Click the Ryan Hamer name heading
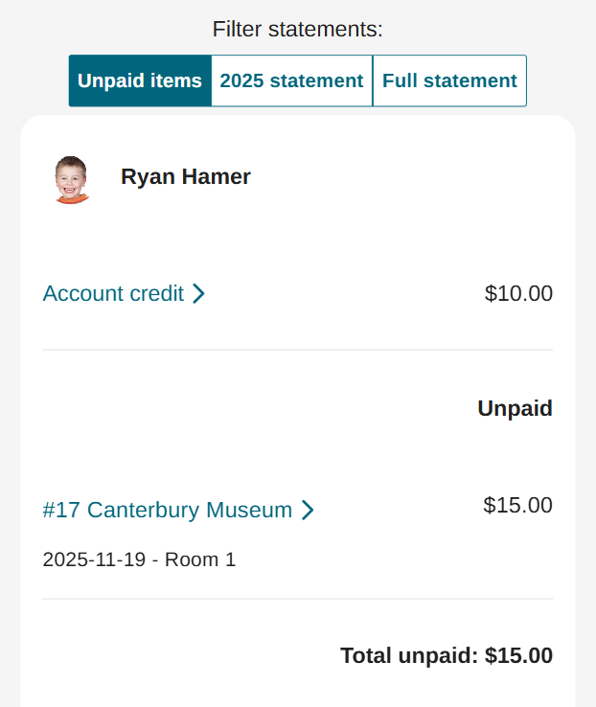Image resolution: width=596 pixels, height=707 pixels. [186, 176]
